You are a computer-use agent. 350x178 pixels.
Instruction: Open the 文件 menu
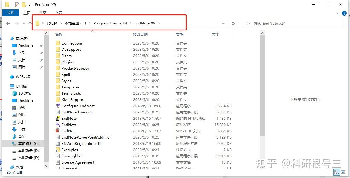pos(11,13)
